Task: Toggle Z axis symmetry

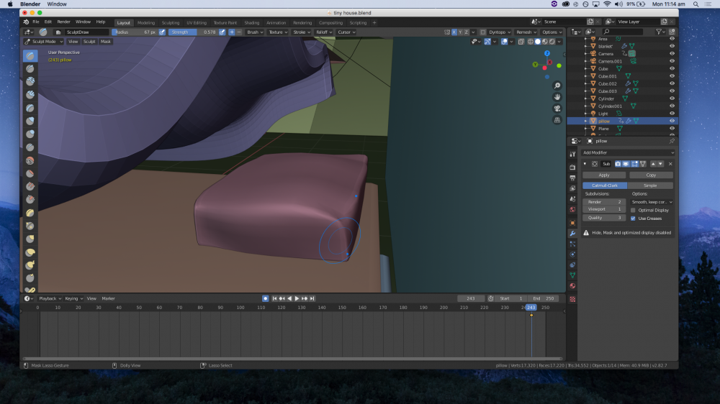Action: (467, 32)
